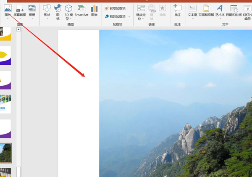Click the Screenshot (屏幕截图) icon

point(20,8)
